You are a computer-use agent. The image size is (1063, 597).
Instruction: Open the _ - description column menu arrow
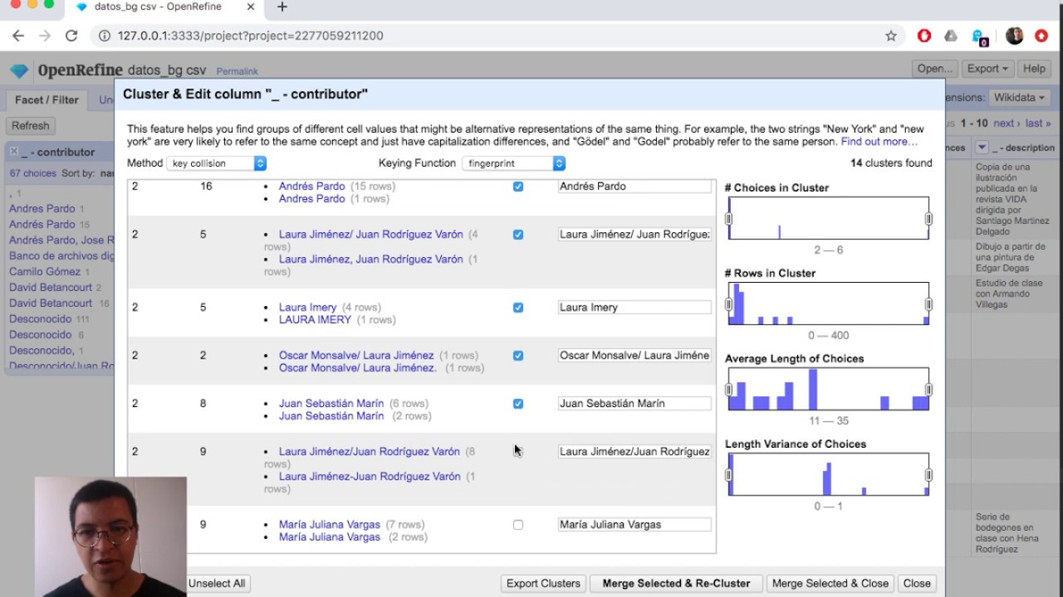point(982,148)
